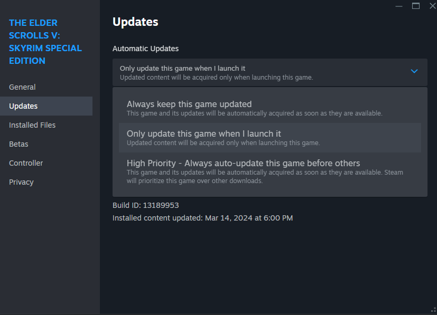Click the Automatic Updates label
437x315 pixels.
click(145, 49)
